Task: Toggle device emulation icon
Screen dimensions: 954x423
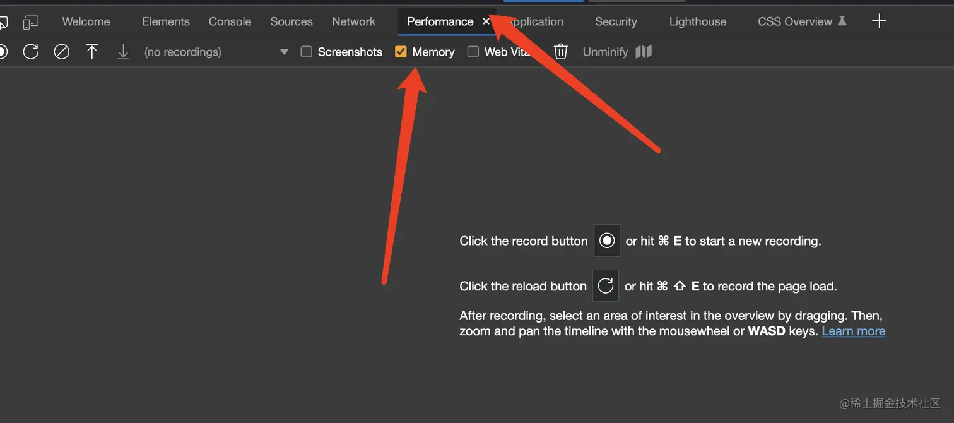Action: [x=30, y=23]
